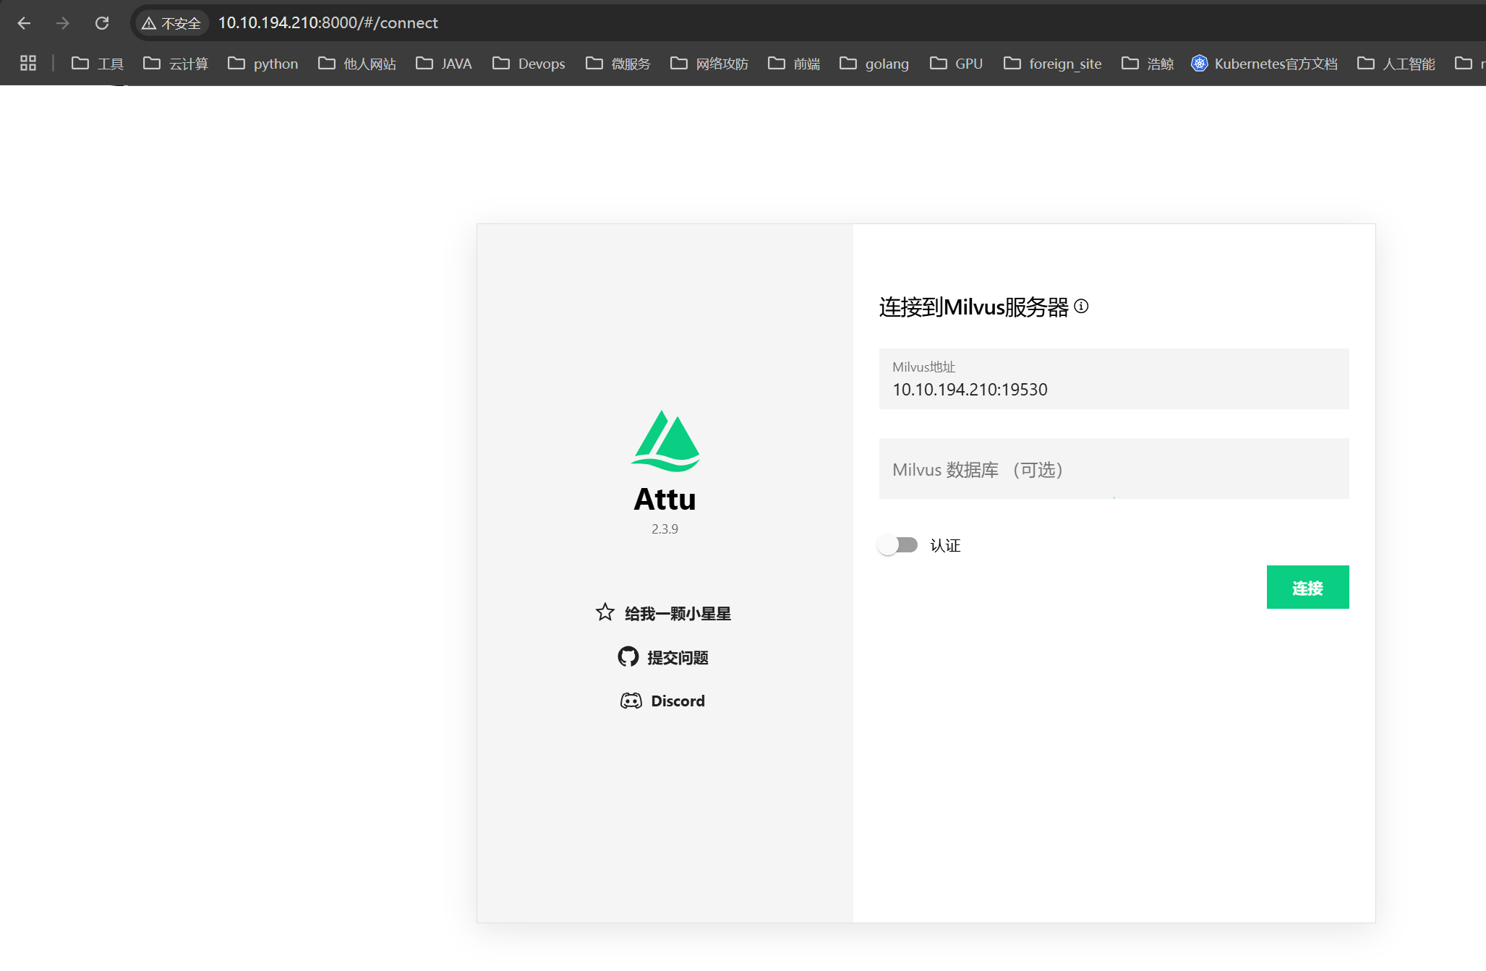
Task: Go back using the browser back arrow
Action: tap(24, 23)
